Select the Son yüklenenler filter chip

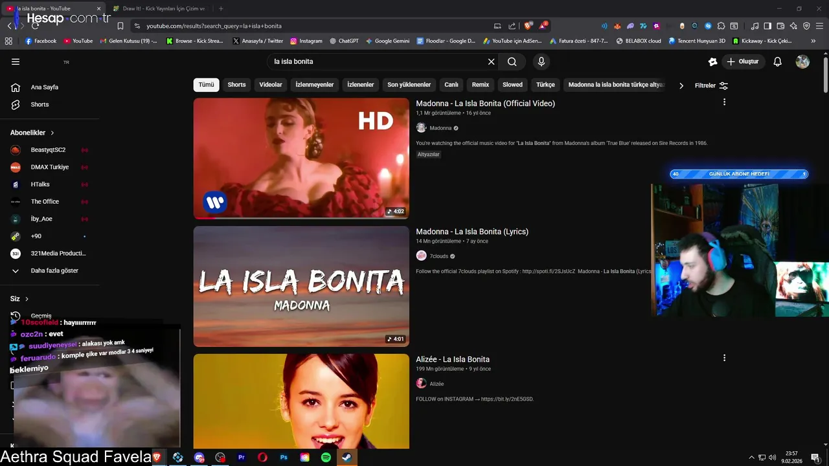tap(409, 85)
